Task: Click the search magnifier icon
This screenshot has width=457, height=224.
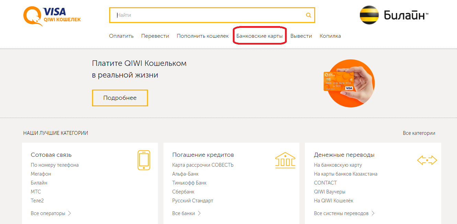Action: click(x=308, y=15)
